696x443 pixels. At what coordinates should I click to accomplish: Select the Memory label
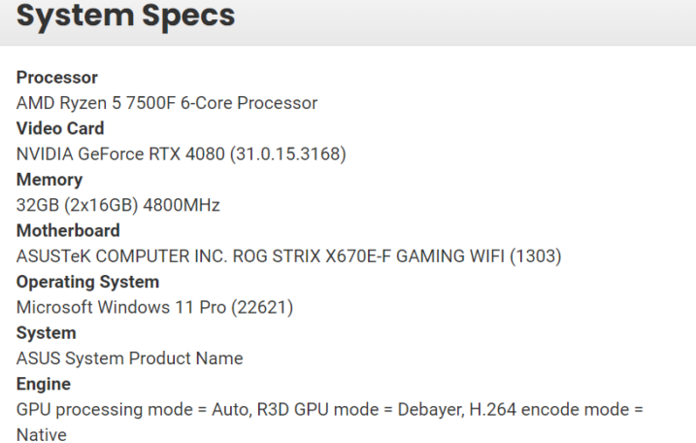coord(50,180)
